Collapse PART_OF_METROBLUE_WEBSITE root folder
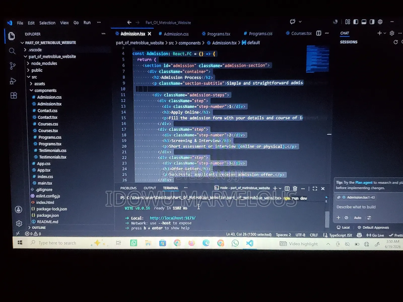Image resolution: width=403 pixels, height=302 pixels. pos(50,43)
